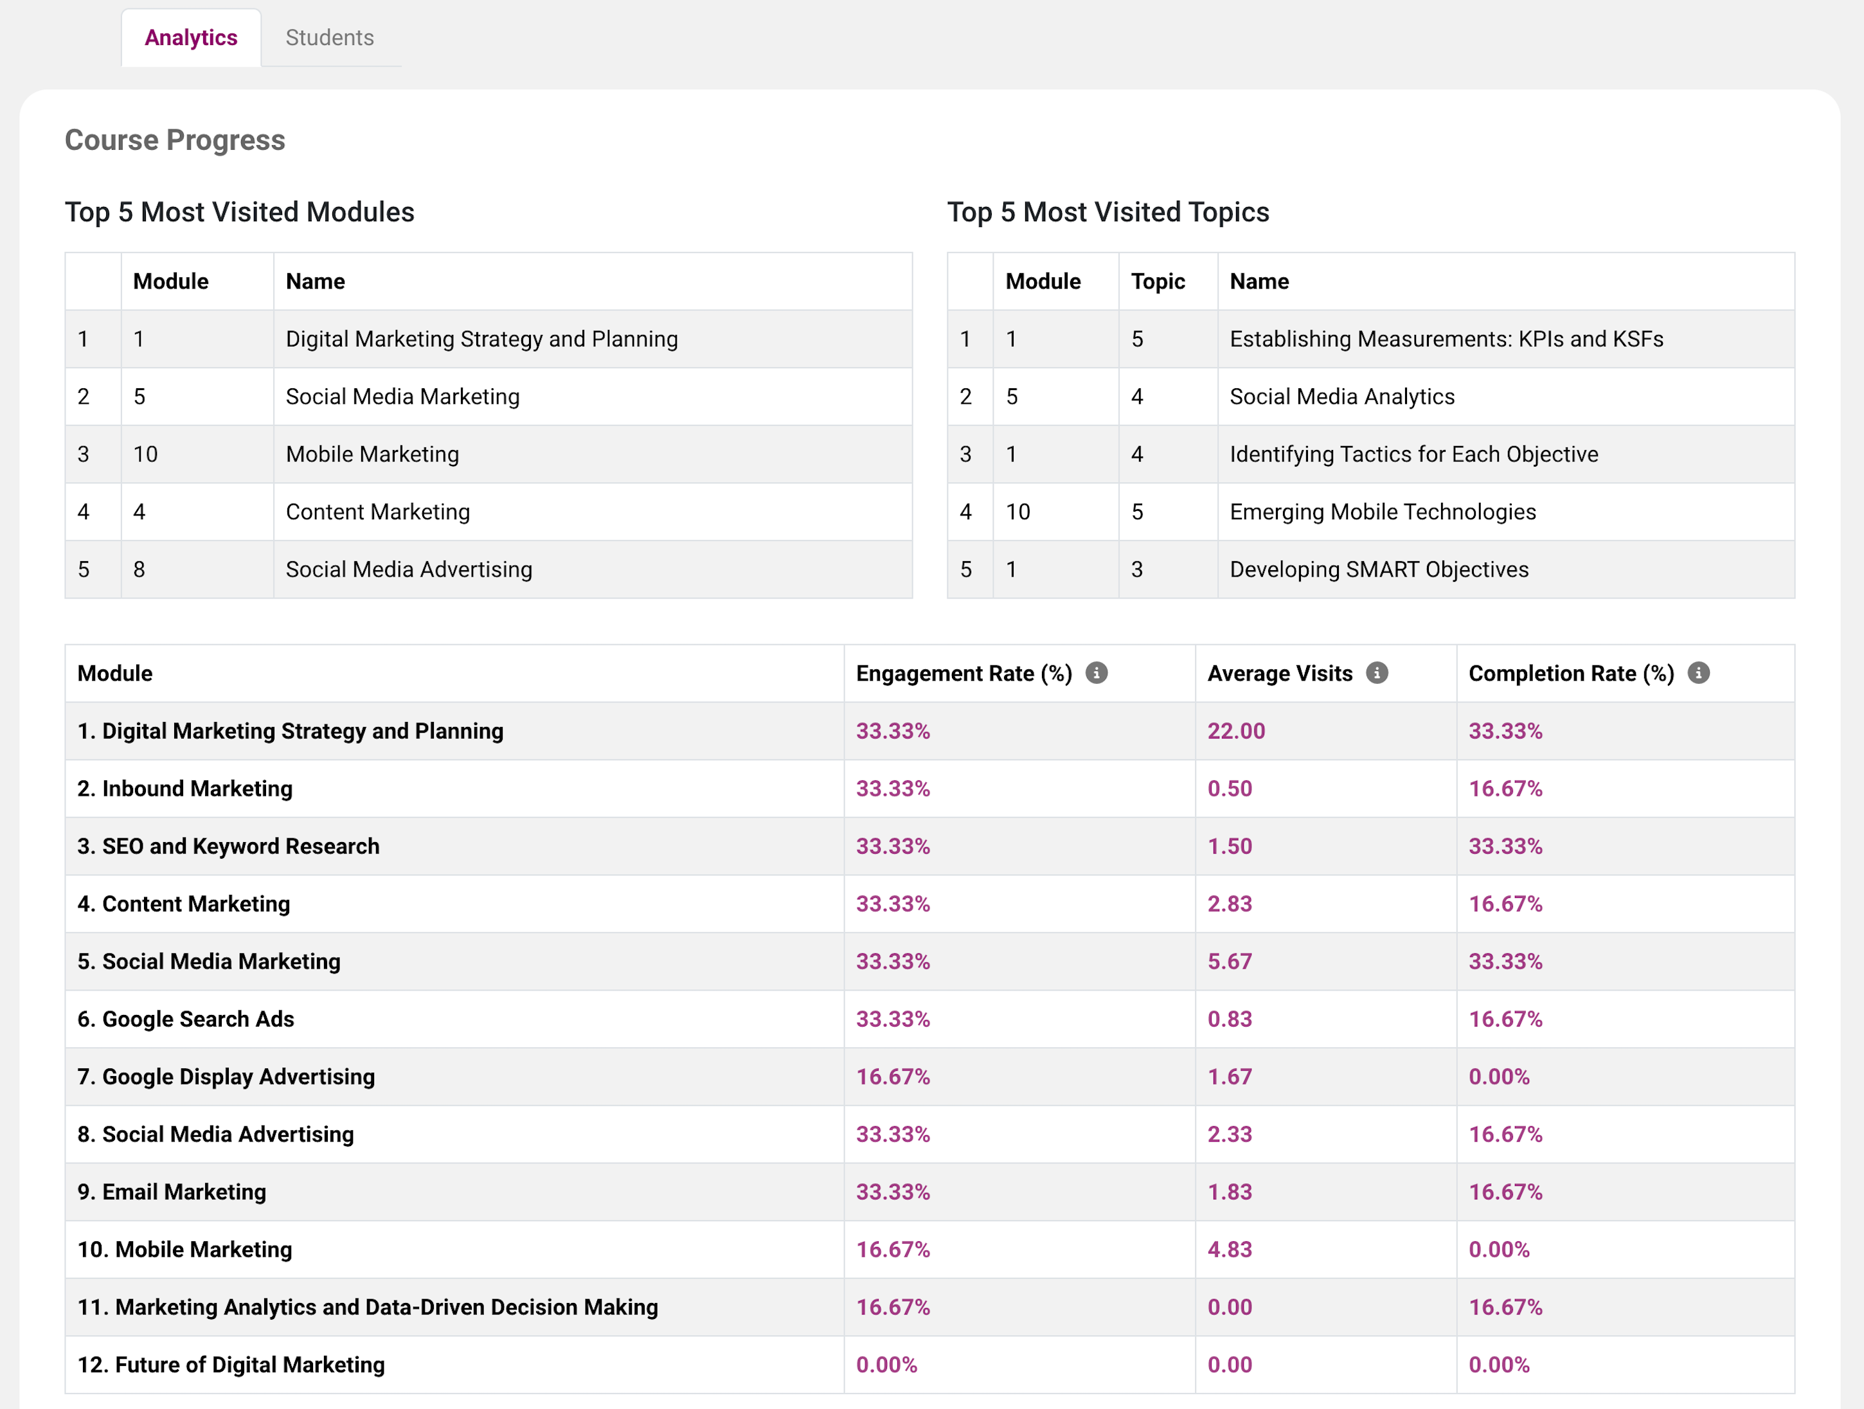Click Marketing Analytics and Data-Driven Decision Making
This screenshot has height=1409, width=1864.
coord(368,1307)
